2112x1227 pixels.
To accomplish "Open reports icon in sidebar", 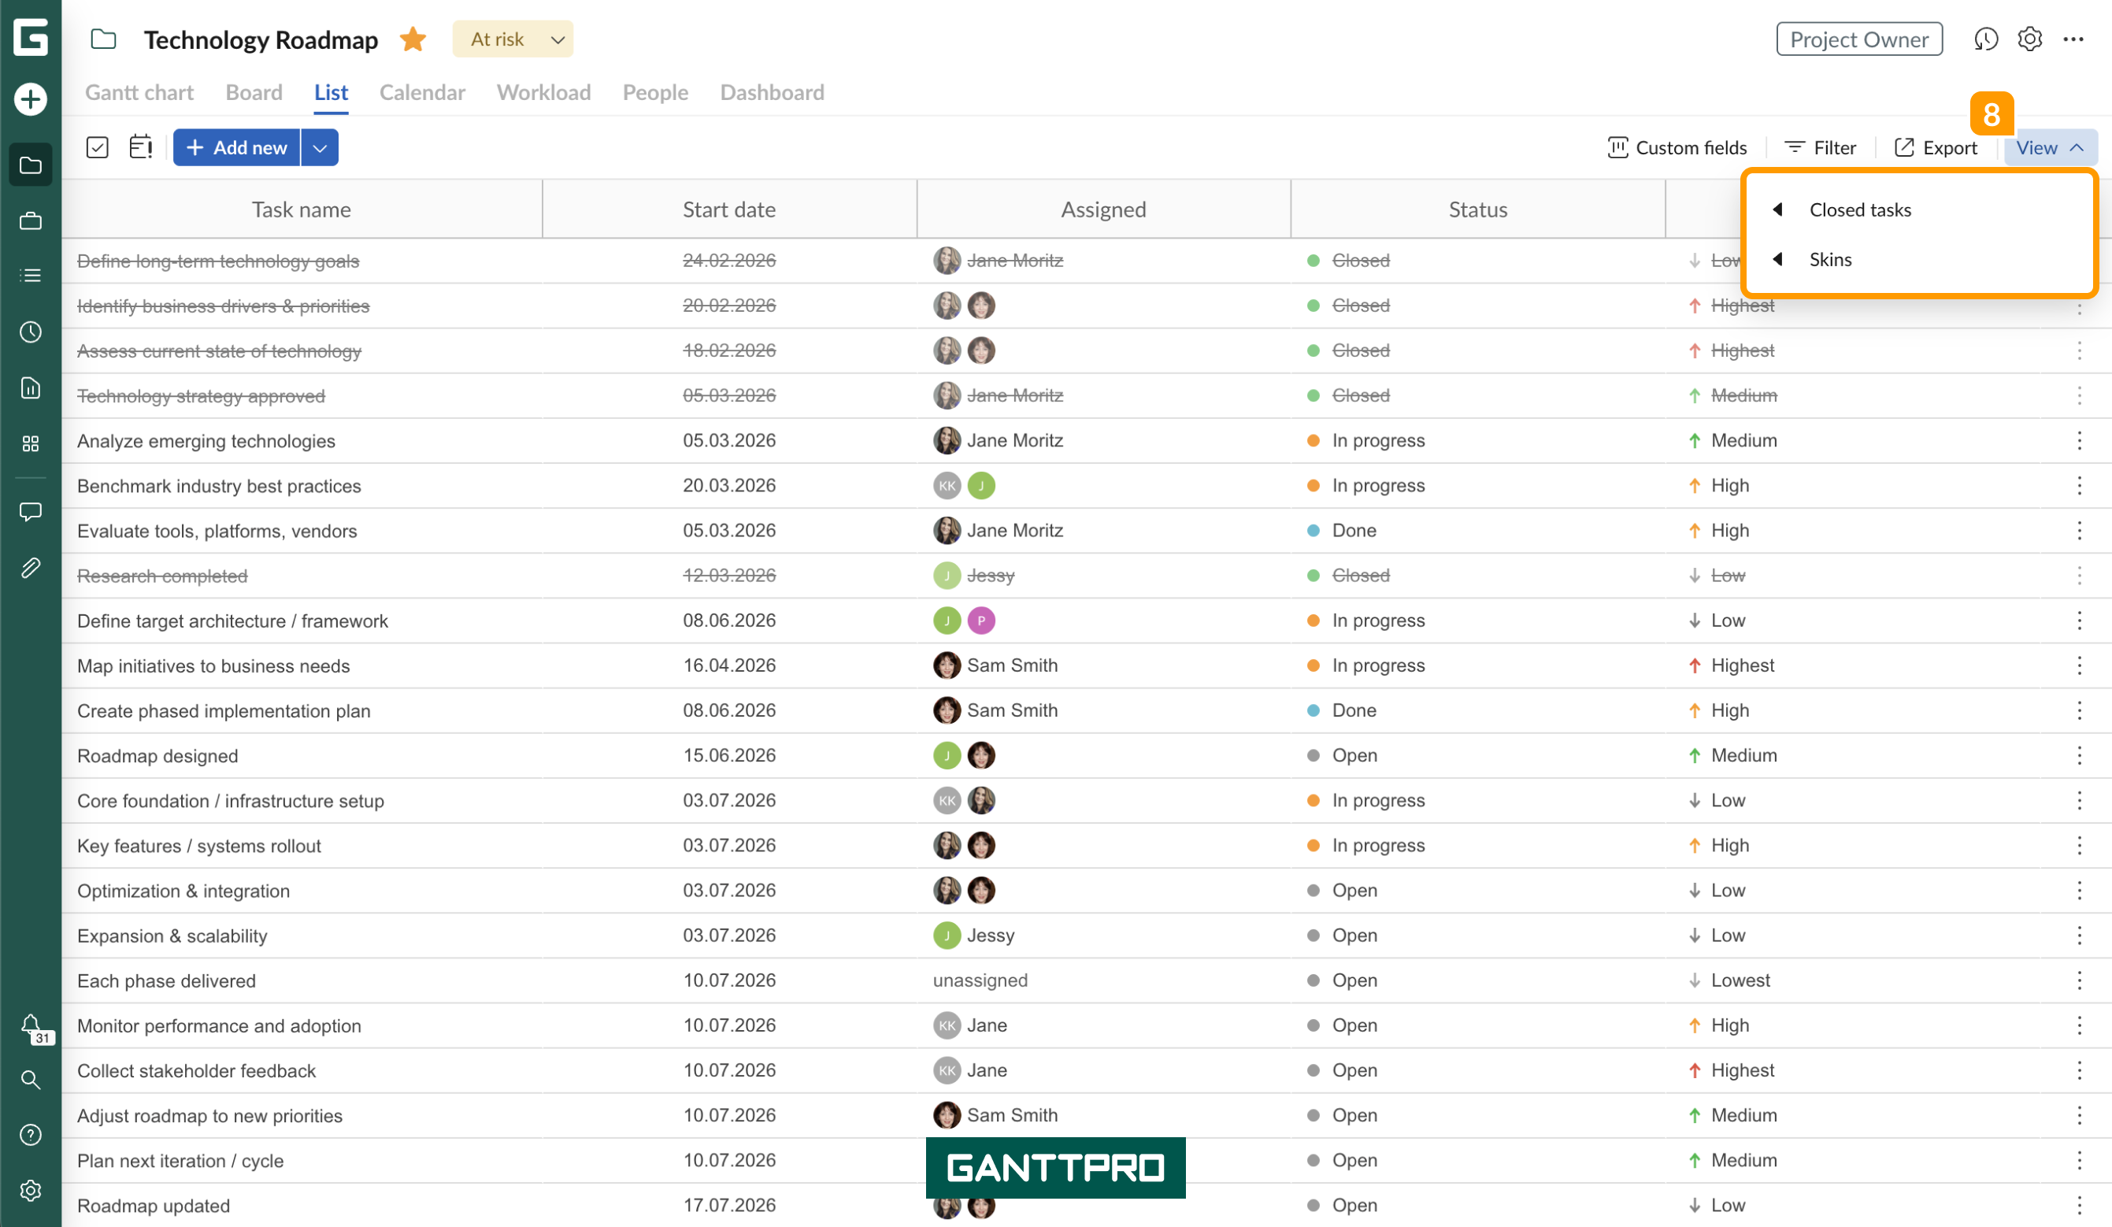I will (31, 388).
